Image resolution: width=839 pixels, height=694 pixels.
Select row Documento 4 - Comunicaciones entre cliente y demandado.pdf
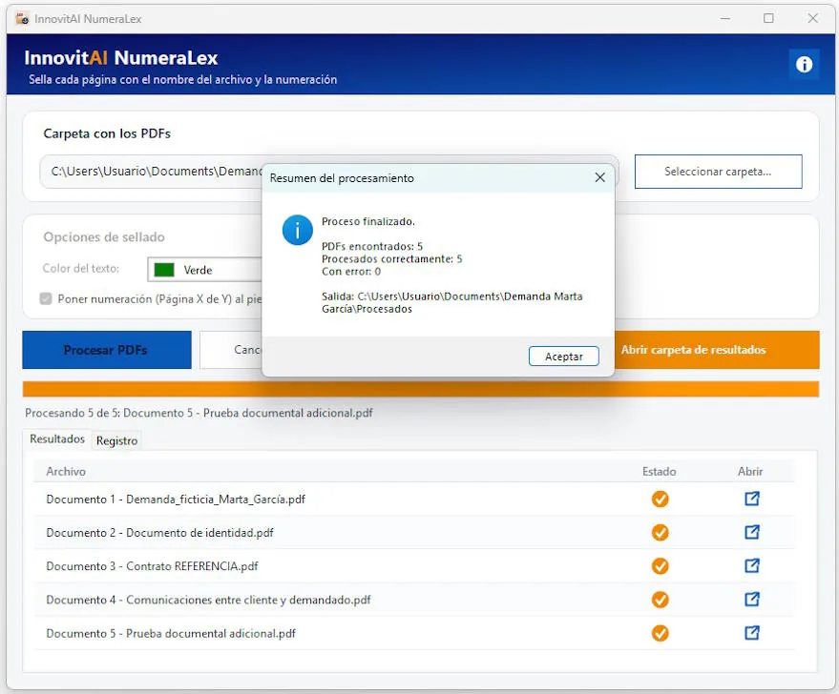414,600
